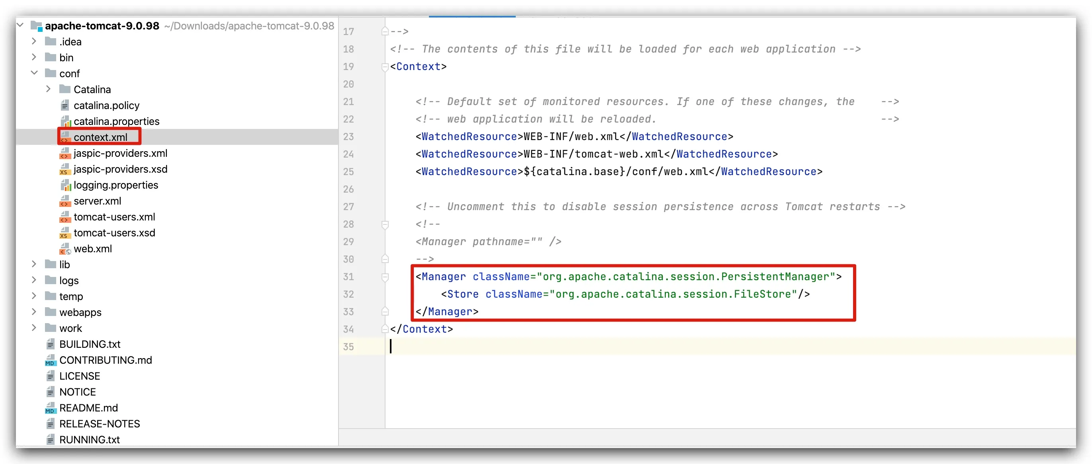1092x464 pixels.
Task: Click the work folder icon
Action: (x=51, y=328)
